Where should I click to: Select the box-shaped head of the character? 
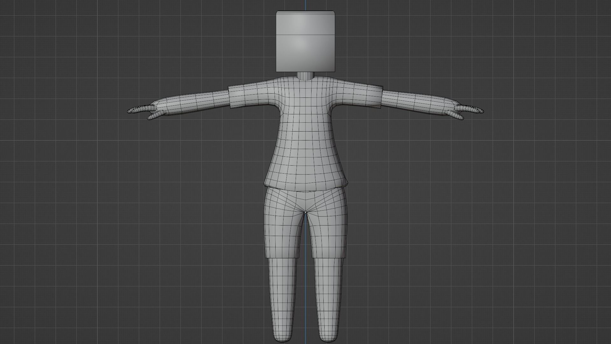tap(305, 41)
